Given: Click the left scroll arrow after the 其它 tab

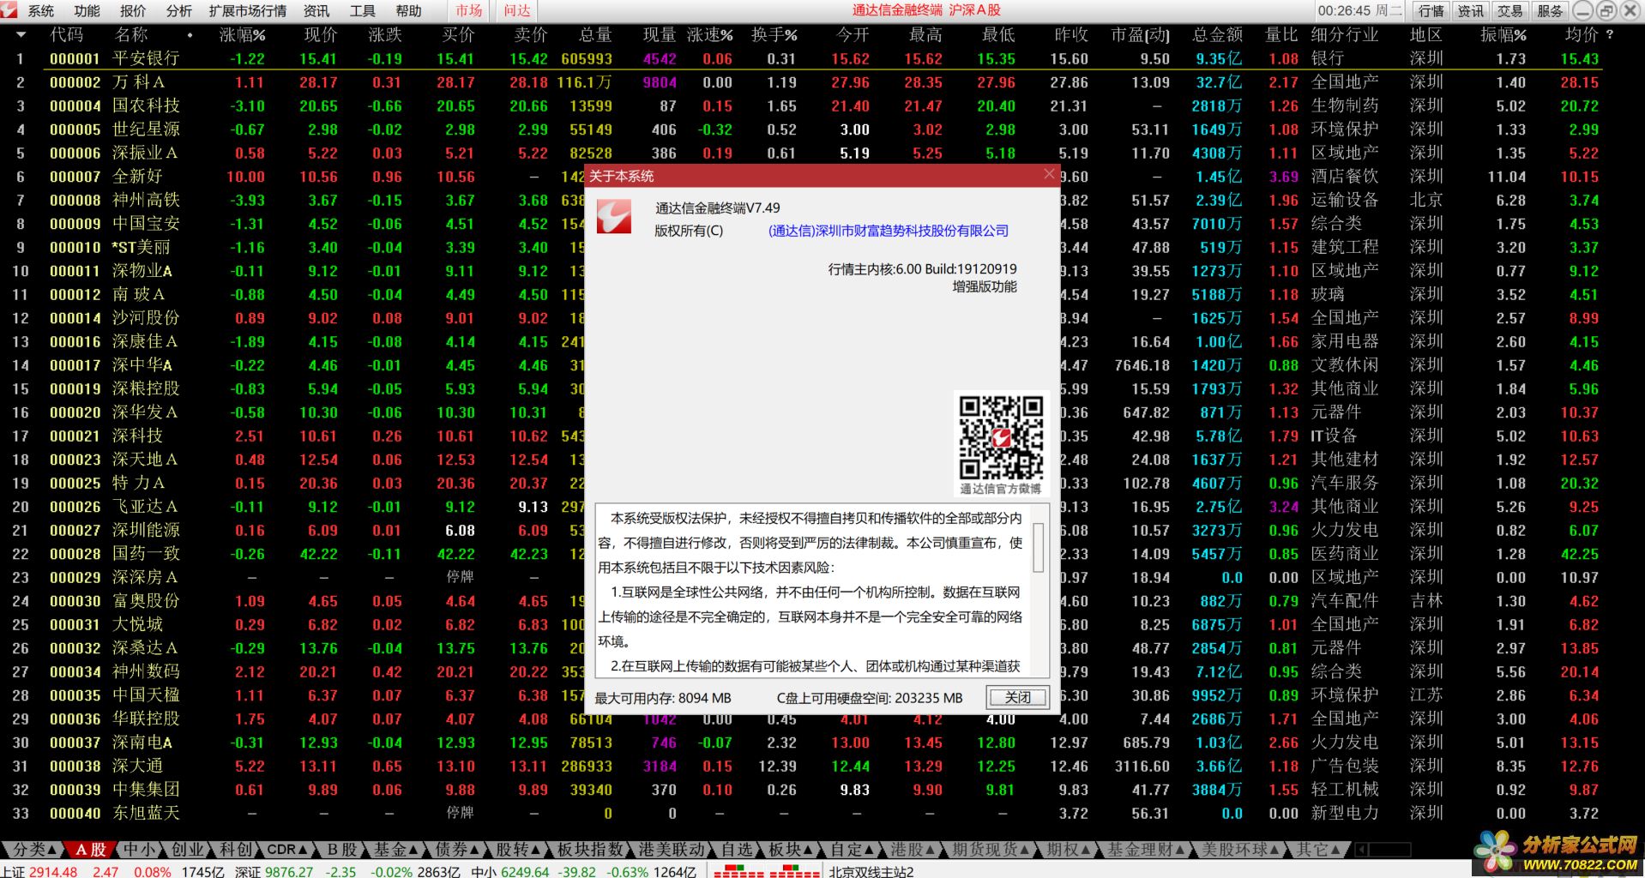Looking at the screenshot, I should 1359,850.
